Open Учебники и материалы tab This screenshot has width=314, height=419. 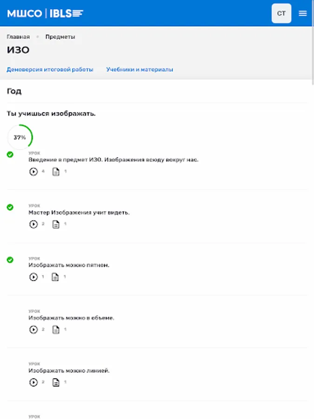tap(140, 69)
